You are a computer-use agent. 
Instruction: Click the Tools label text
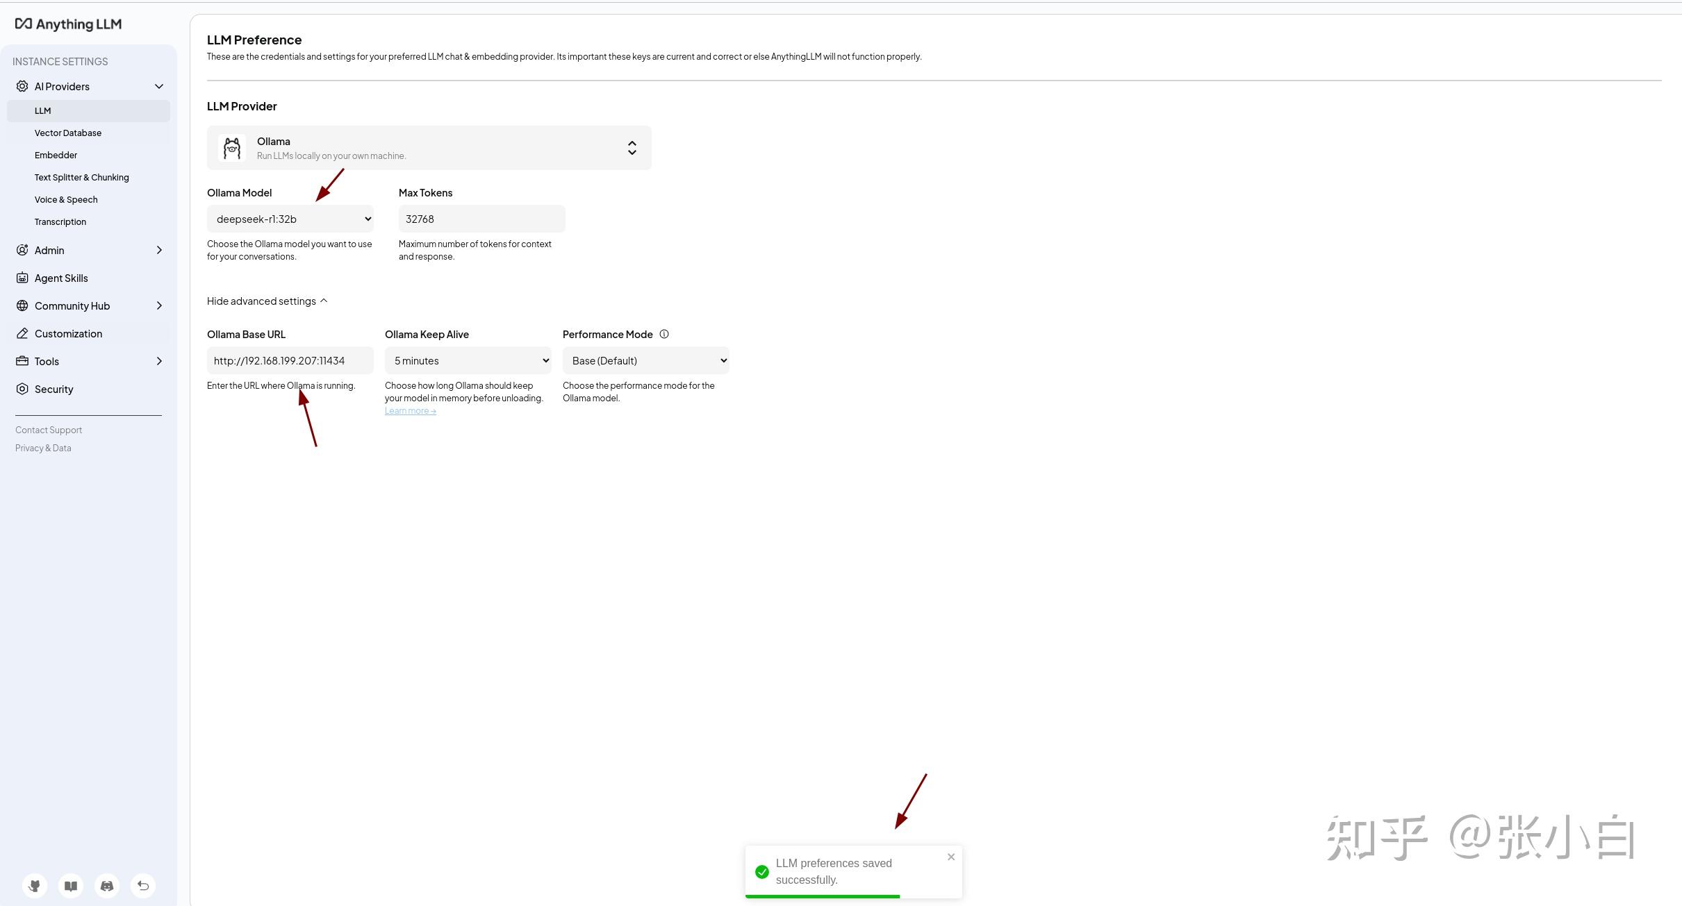[x=47, y=362]
